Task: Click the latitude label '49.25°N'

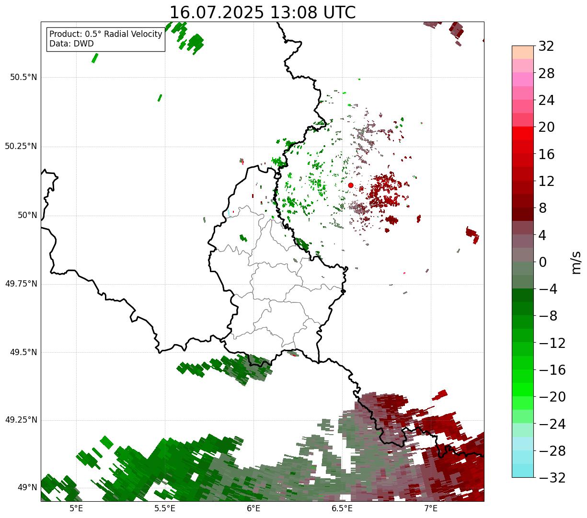Action: [21, 420]
